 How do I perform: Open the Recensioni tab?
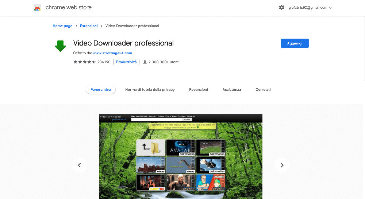(x=199, y=90)
